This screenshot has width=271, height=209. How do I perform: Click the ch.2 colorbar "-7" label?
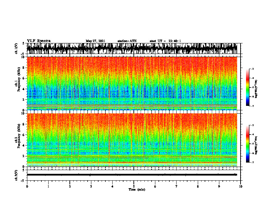click(x=253, y=163)
